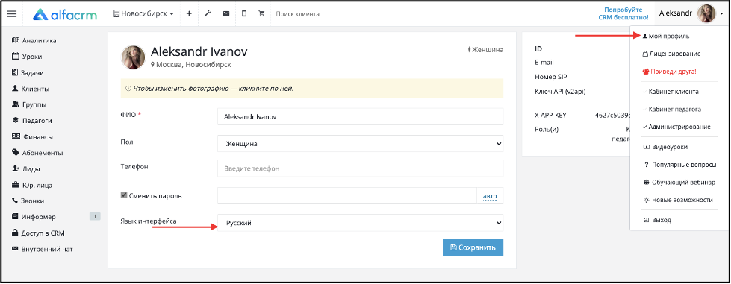The image size is (731, 284).
Task: Open the shopping cart icon
Action: [261, 14]
